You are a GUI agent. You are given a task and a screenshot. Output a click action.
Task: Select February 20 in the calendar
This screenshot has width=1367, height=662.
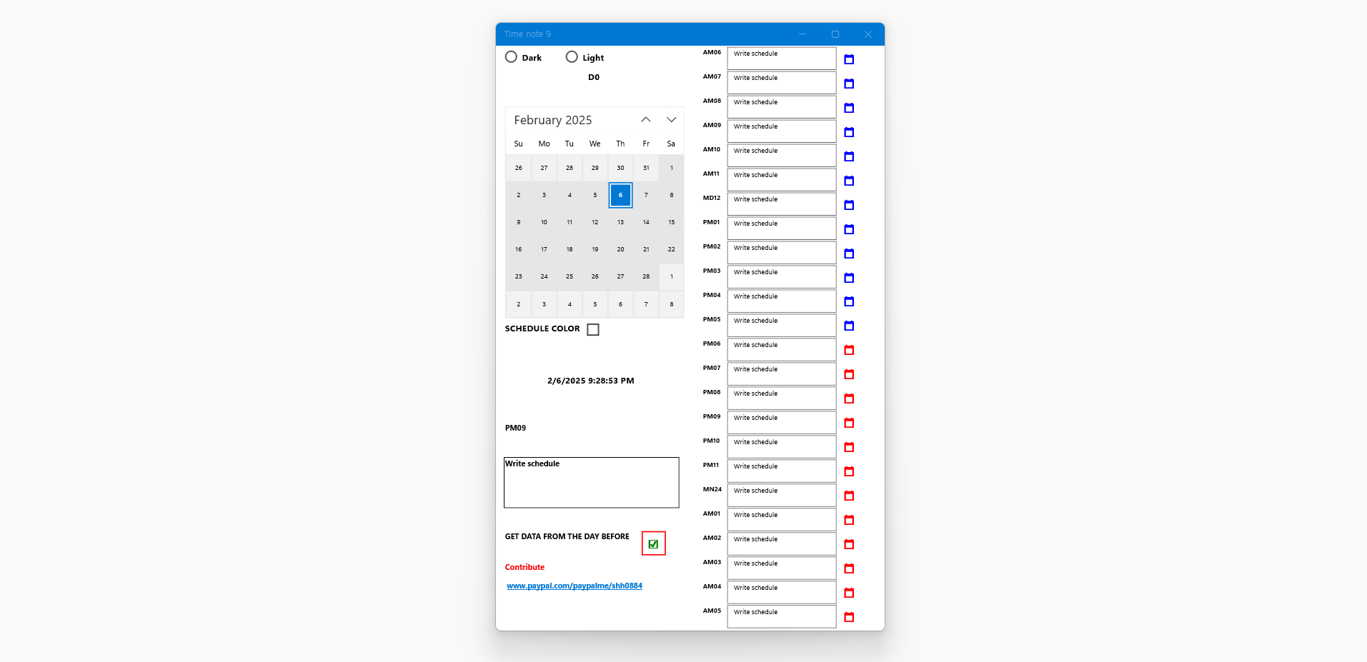click(x=620, y=249)
